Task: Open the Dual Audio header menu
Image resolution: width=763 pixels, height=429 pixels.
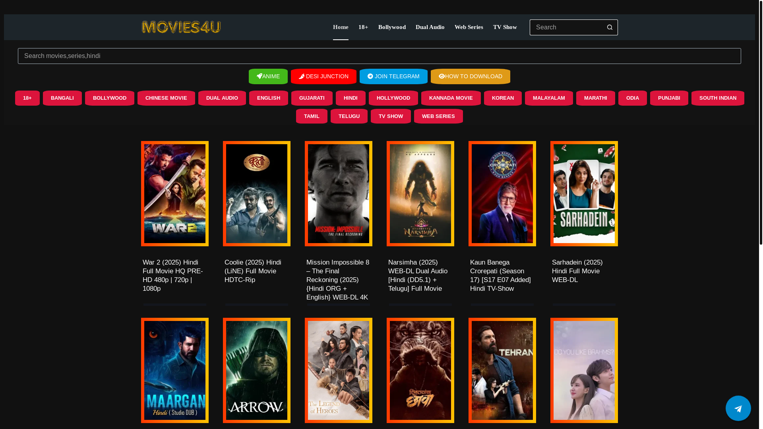Action: 430,27
